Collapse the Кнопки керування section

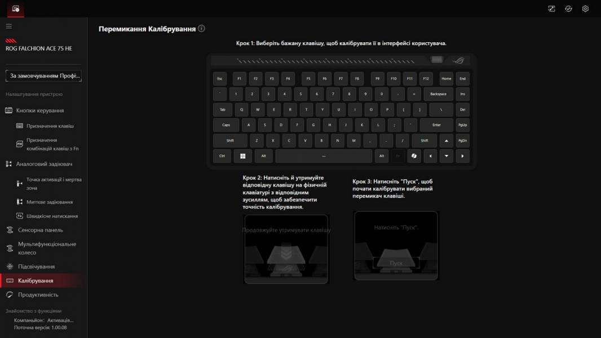pyautogui.click(x=39, y=110)
